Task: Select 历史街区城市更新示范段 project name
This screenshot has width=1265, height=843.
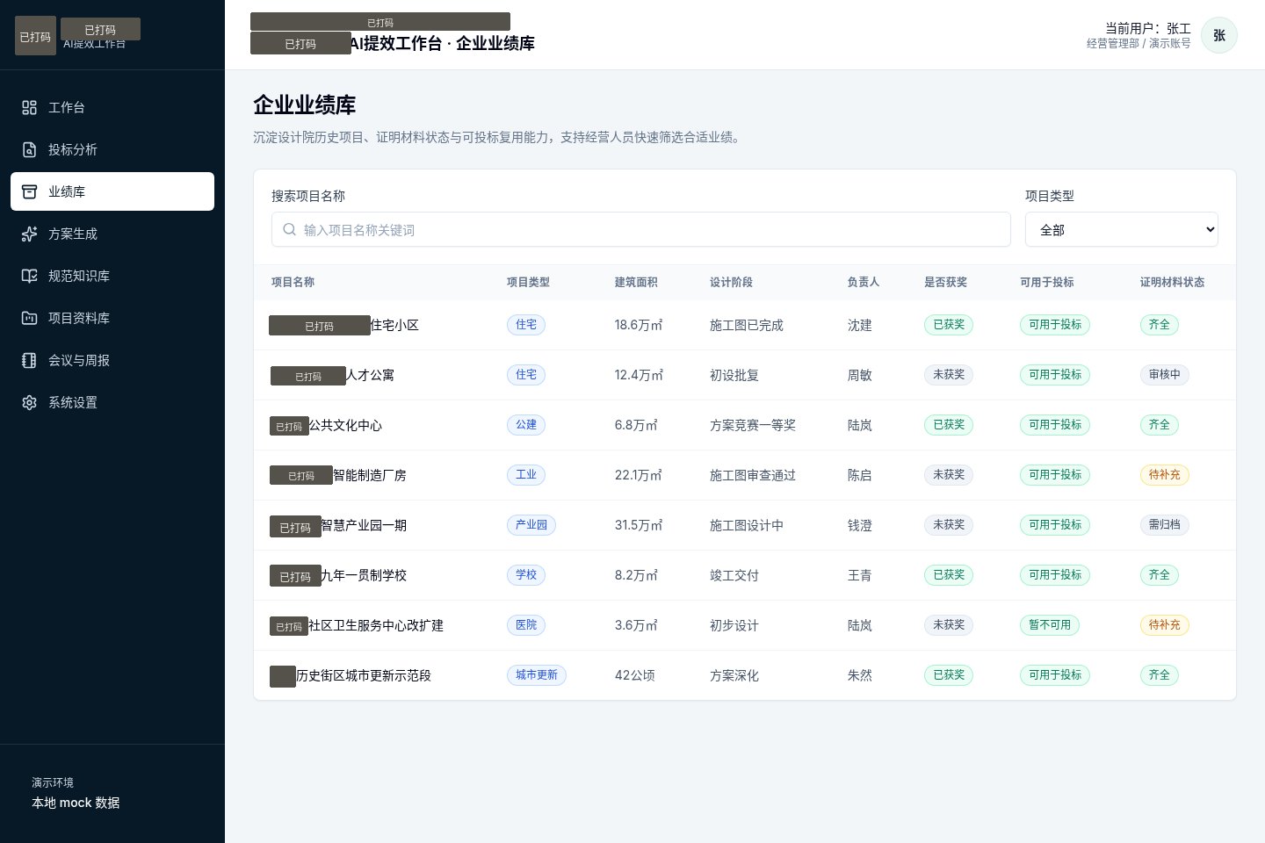Action: 364,675
